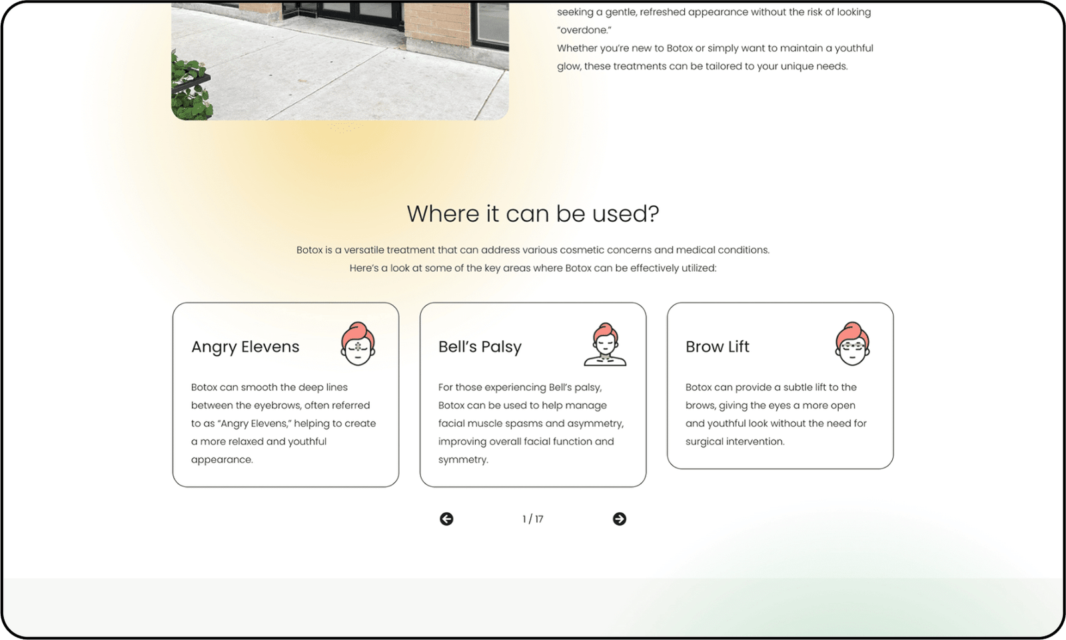Click the Brow Lift description paragraph
The width and height of the screenshot is (1066, 640).
[x=776, y=414]
